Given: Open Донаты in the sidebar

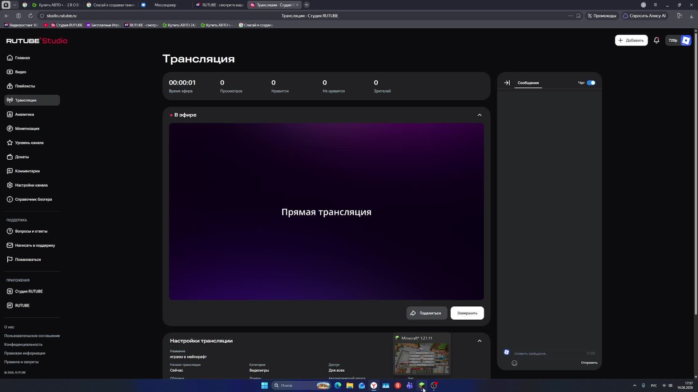Looking at the screenshot, I should click(32, 157).
